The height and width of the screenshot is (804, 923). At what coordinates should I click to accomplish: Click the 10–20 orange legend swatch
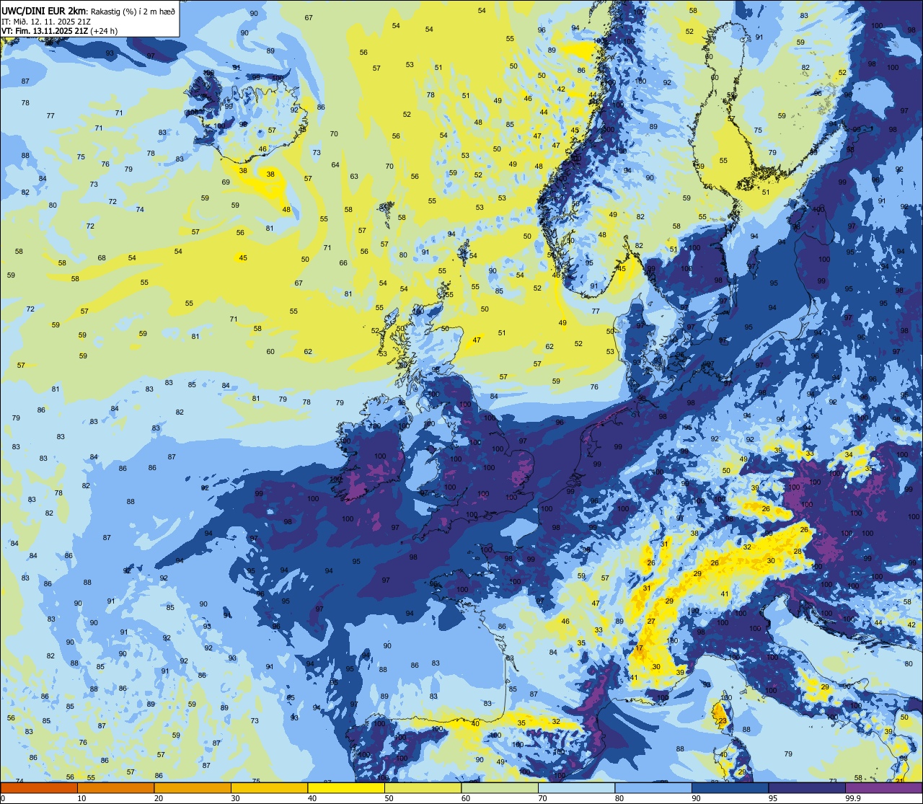pyautogui.click(x=116, y=787)
